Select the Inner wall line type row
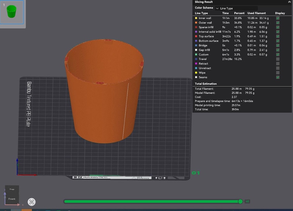The height and width of the screenshot is (211, 293). tap(237, 18)
